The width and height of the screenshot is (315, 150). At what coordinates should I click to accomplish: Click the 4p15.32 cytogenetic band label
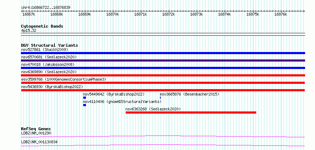coord(29,30)
